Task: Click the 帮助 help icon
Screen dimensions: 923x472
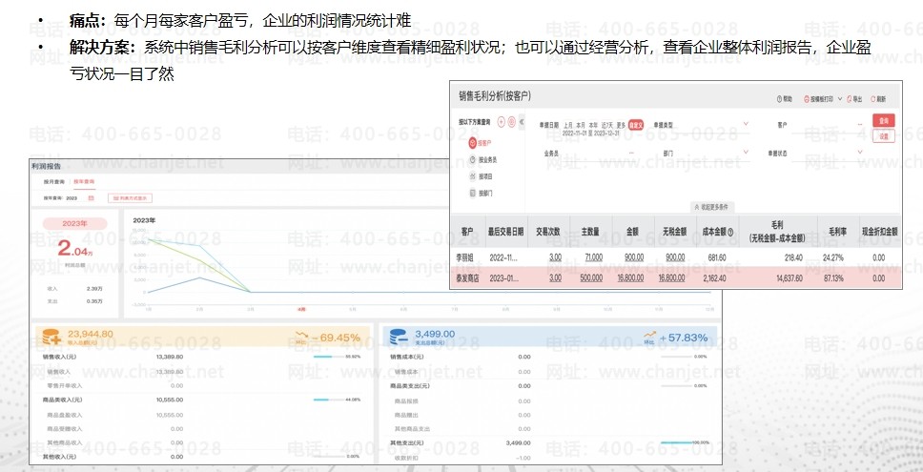Action: (780, 98)
